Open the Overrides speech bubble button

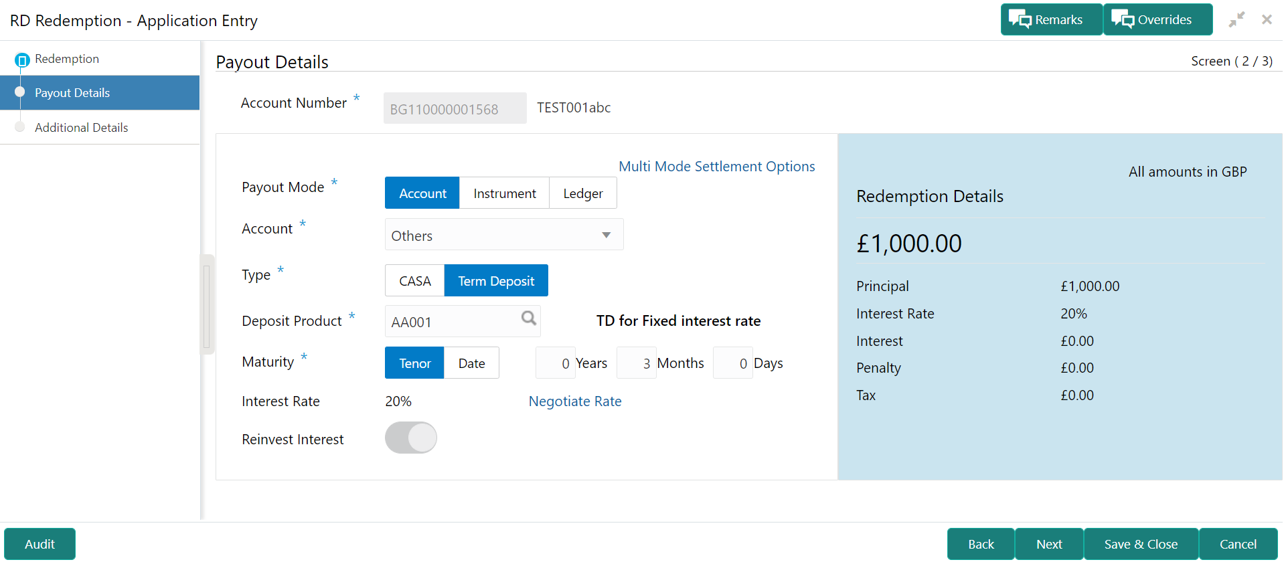point(1157,19)
